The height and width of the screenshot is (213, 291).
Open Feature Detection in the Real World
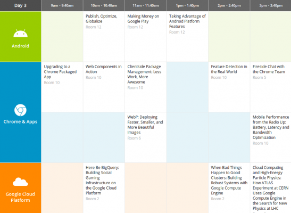(229, 87)
